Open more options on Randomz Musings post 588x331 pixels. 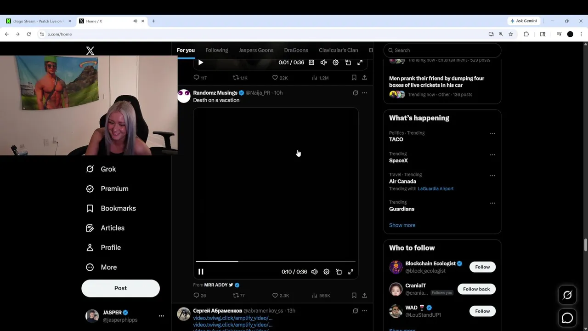coord(364,93)
